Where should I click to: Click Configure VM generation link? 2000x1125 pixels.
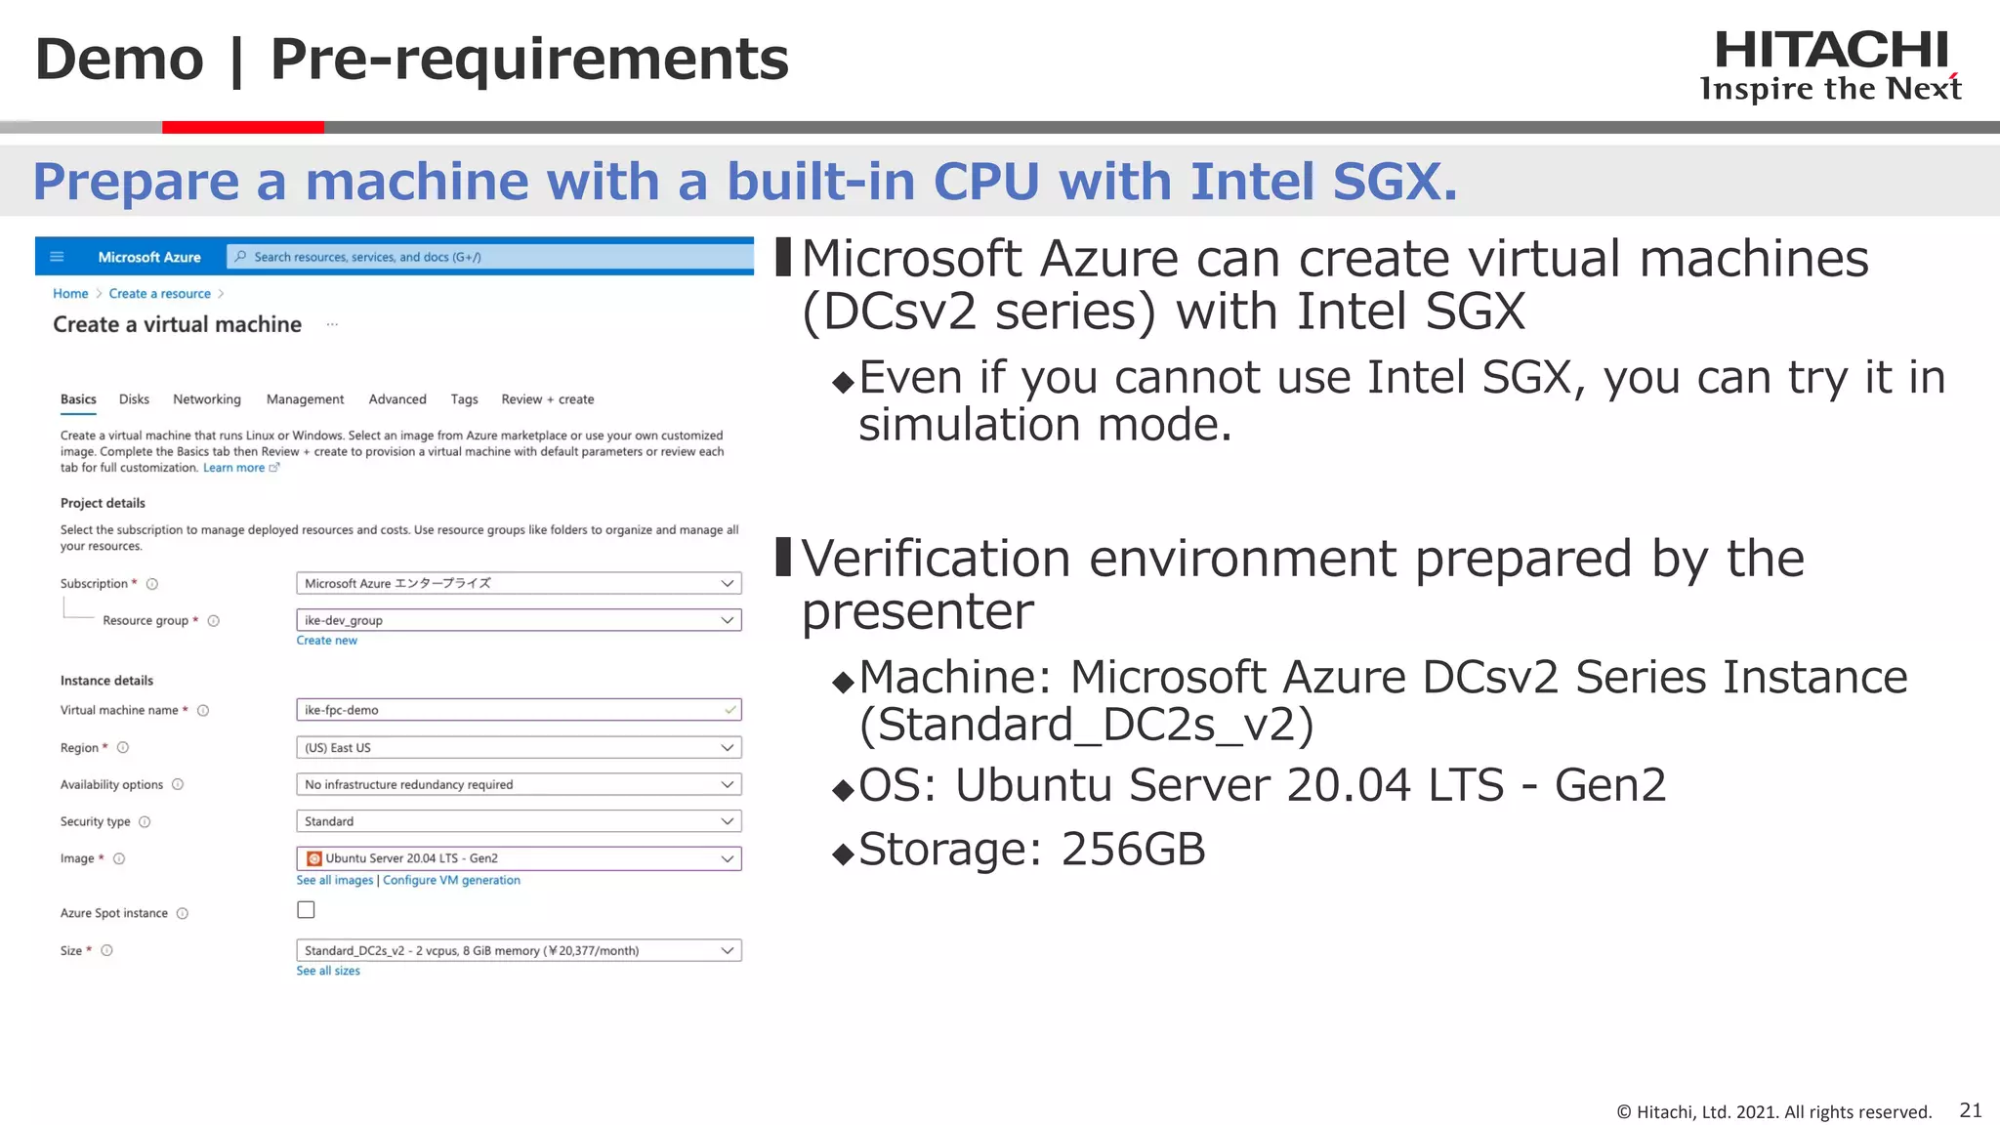(451, 881)
